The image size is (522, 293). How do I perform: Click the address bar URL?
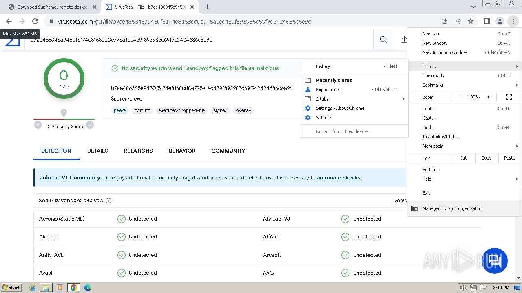pos(184,22)
